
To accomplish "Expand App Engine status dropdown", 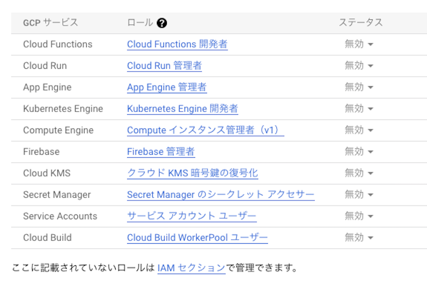I will coord(359,87).
